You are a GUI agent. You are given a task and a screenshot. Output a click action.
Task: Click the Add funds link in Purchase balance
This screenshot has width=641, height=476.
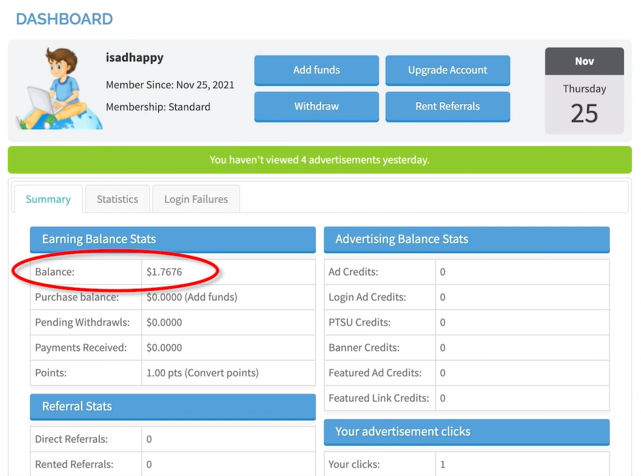coord(211,297)
